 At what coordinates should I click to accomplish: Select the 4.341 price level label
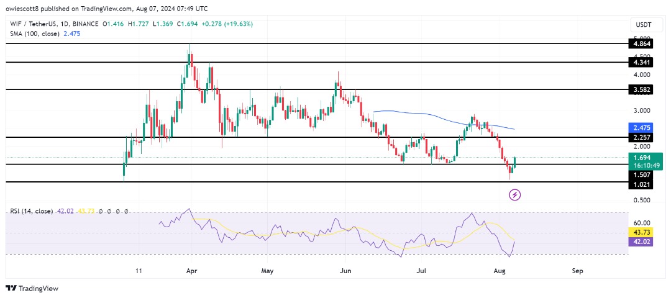tap(641, 63)
